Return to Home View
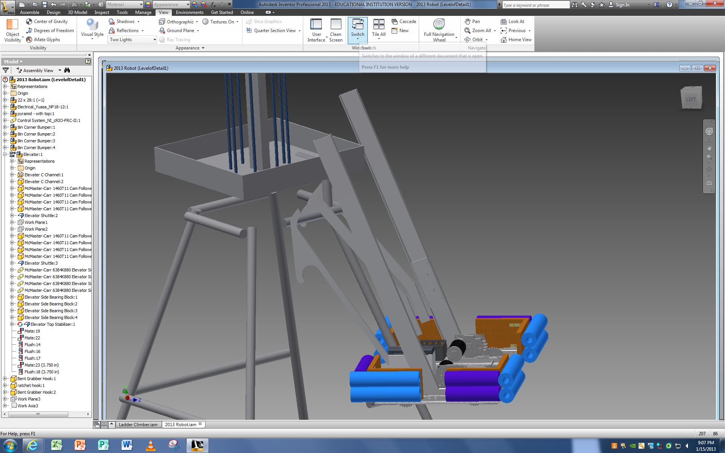Image resolution: width=725 pixels, height=453 pixels. click(x=516, y=40)
